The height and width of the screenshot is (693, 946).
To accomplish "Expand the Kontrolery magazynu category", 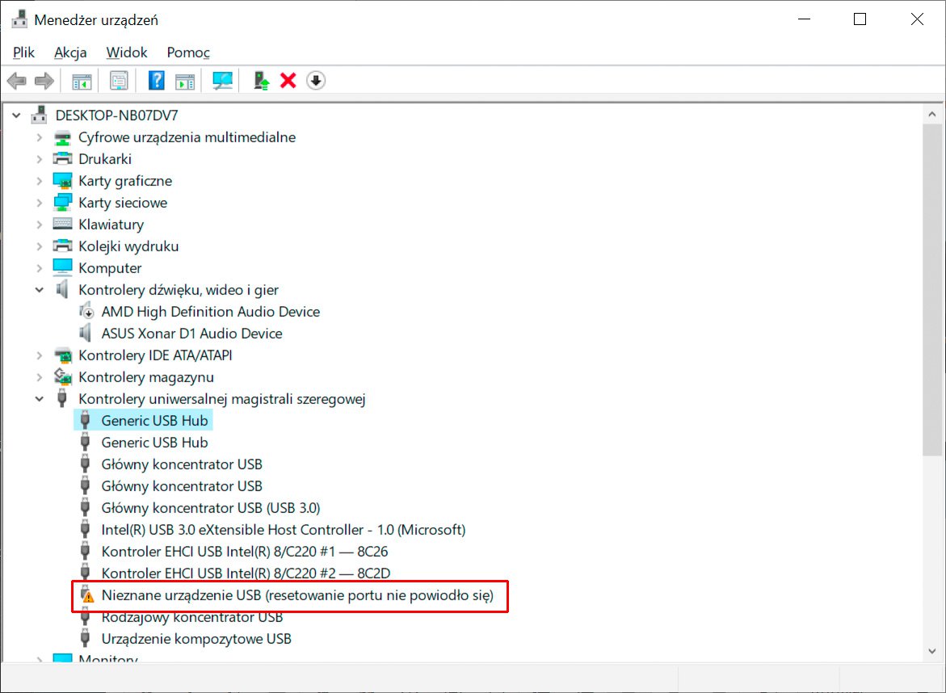I will tap(40, 376).
